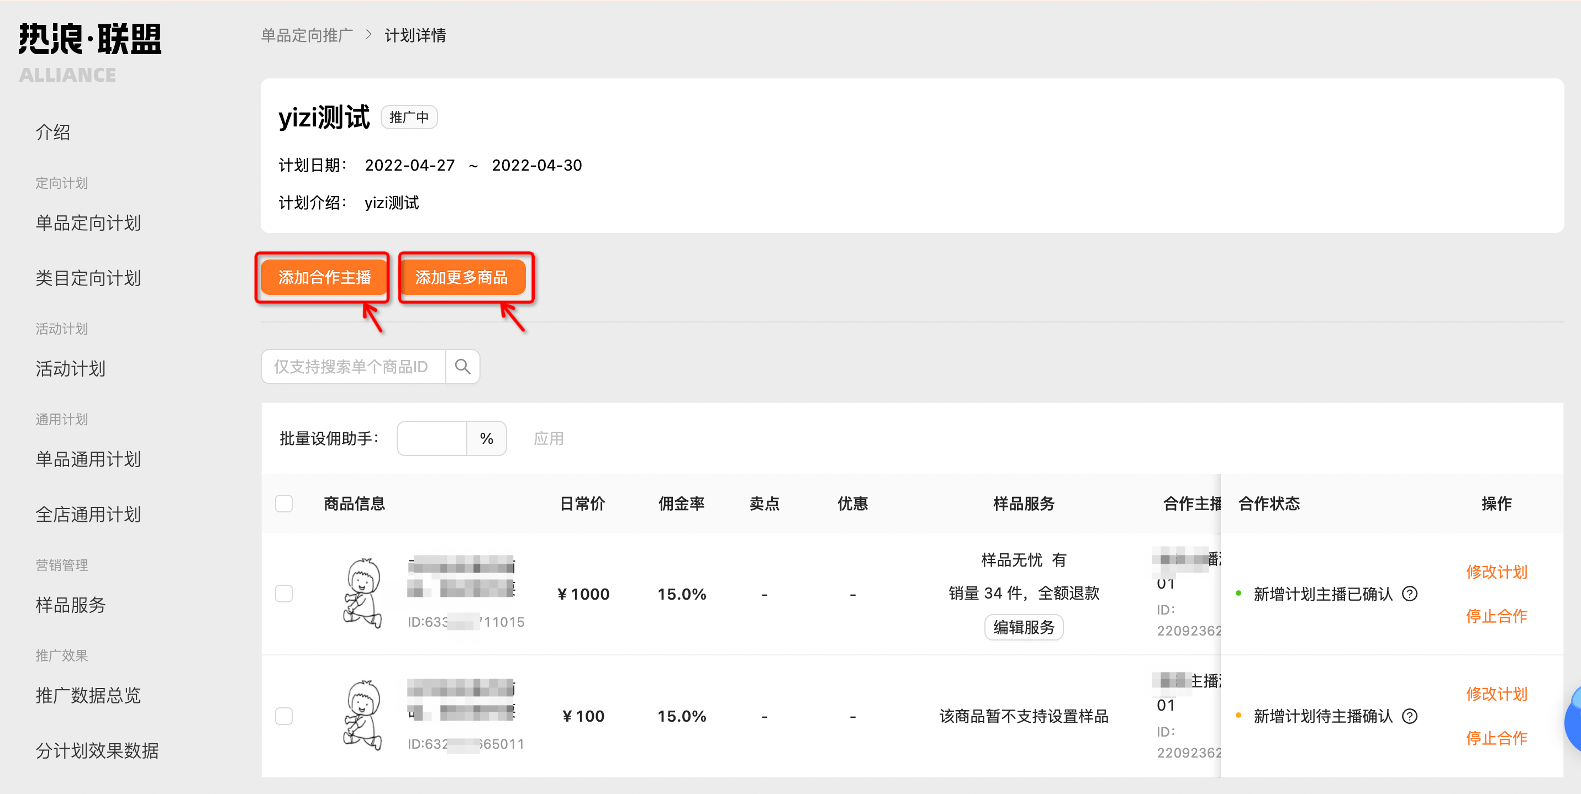Viewport: 1581px width, 794px height.
Task: Click the 卖点 column header
Action: click(x=764, y=504)
